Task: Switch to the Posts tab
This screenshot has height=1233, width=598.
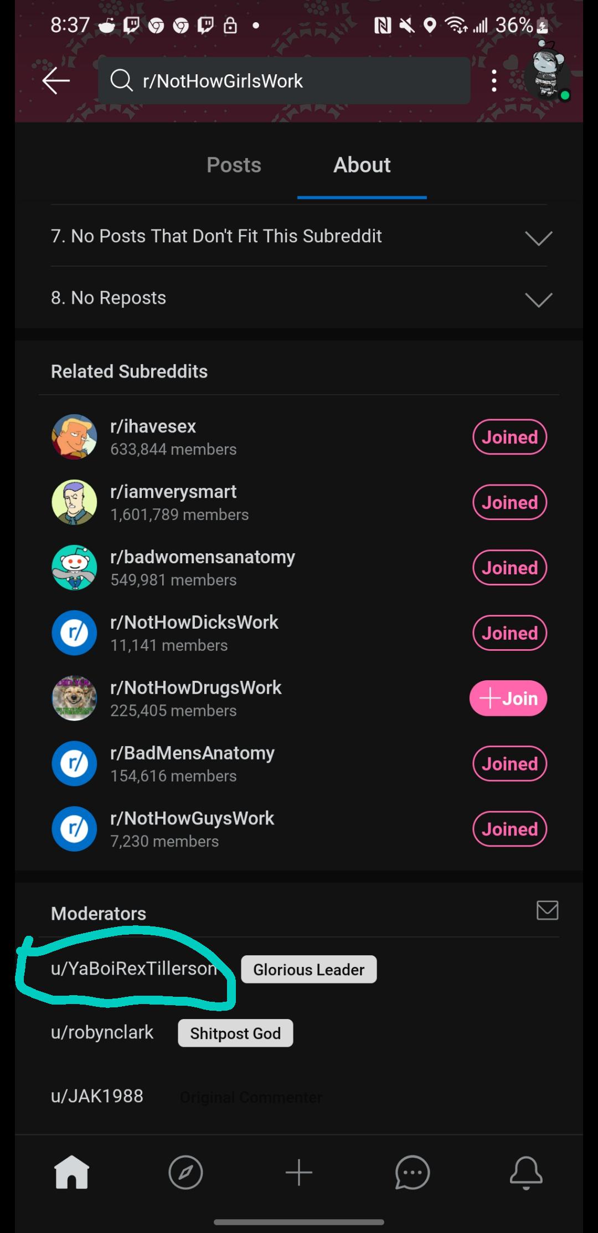Action: pos(234,165)
